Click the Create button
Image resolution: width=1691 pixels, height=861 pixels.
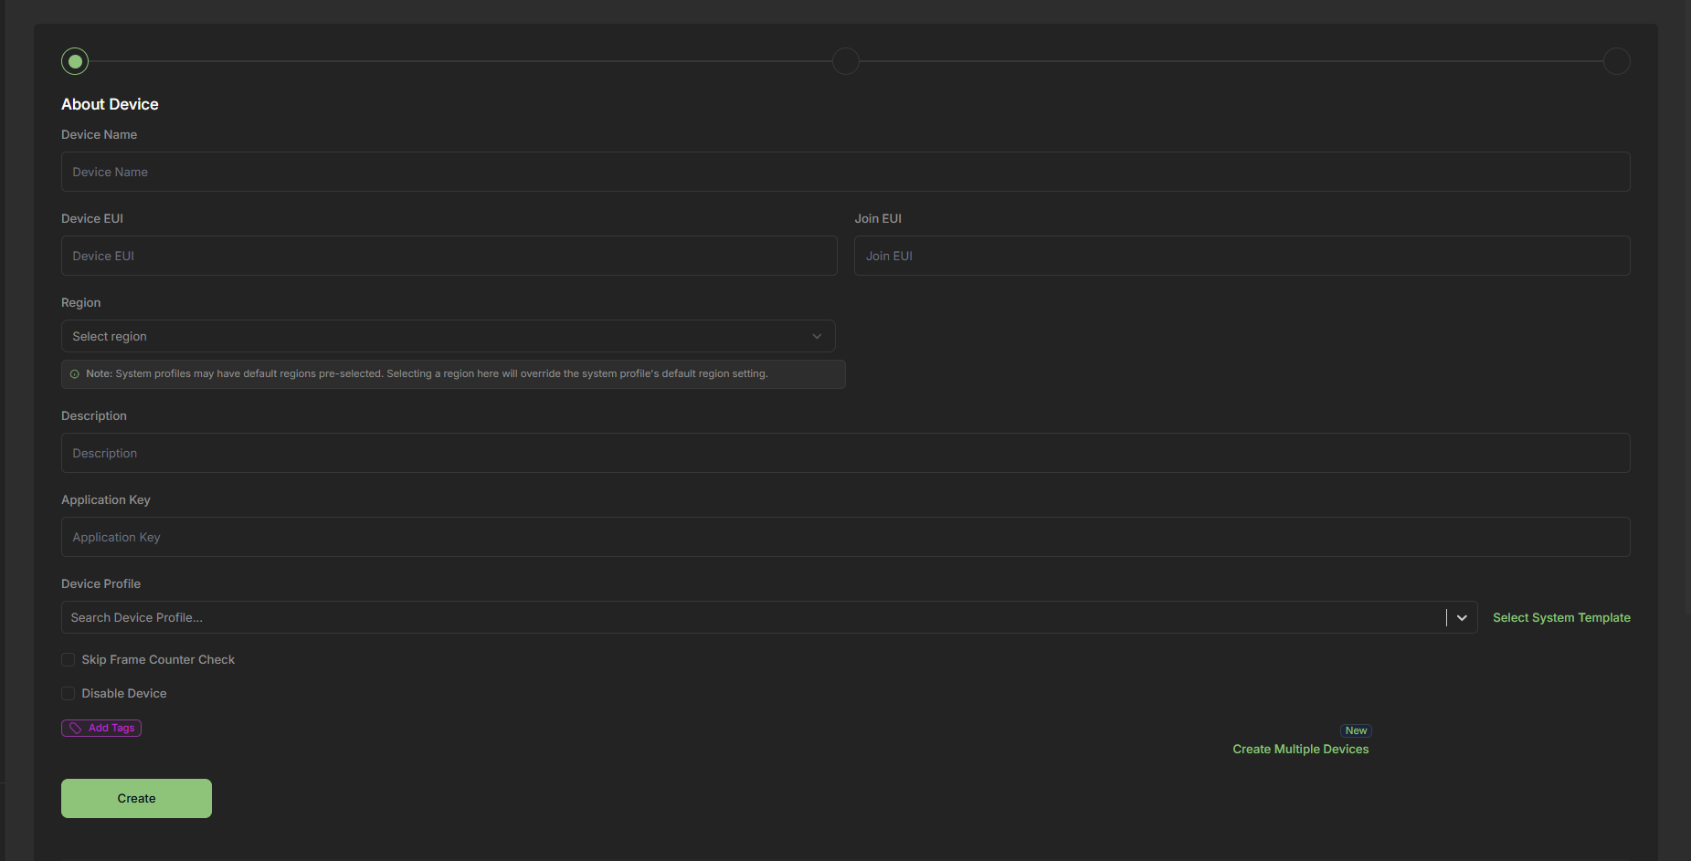click(x=135, y=798)
